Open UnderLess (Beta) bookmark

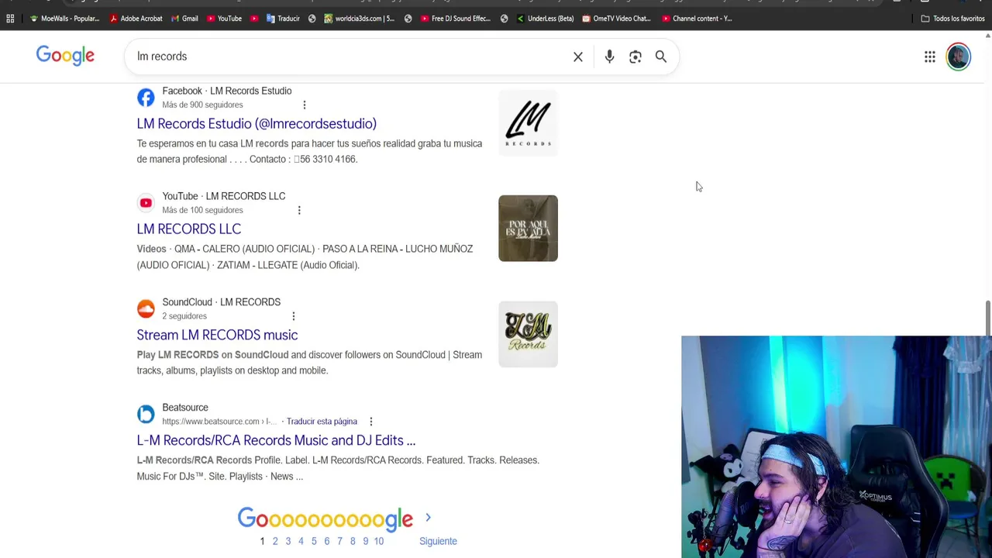pyautogui.click(x=545, y=19)
